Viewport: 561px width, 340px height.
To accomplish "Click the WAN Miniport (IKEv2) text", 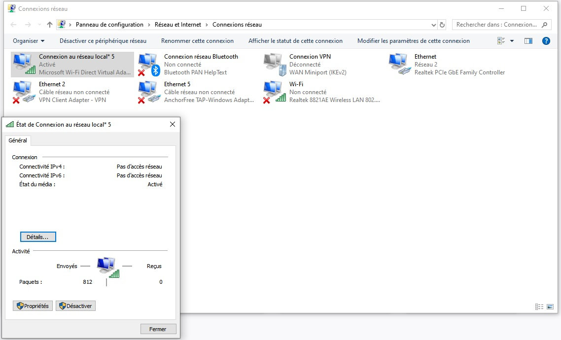I will (x=317, y=72).
